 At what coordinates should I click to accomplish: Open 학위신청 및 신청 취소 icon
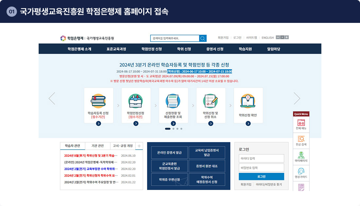(211, 101)
